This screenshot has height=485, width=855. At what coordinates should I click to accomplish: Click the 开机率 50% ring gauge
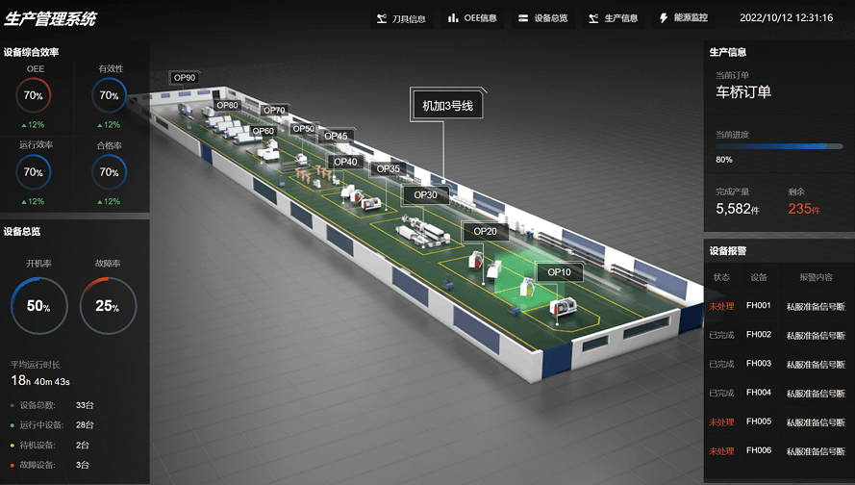pos(38,306)
